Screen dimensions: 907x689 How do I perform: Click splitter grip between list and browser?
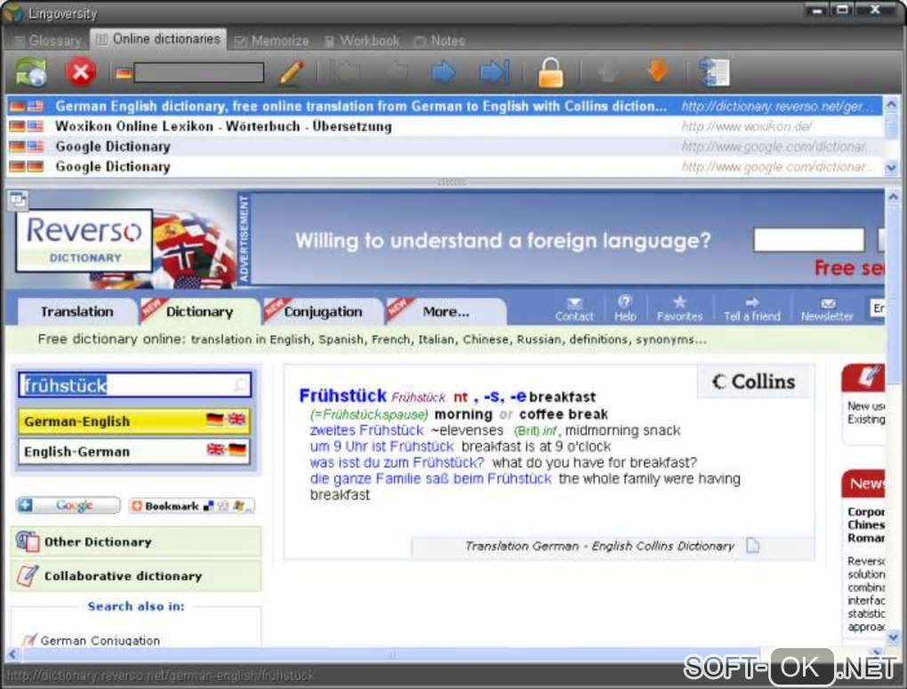[x=451, y=182]
